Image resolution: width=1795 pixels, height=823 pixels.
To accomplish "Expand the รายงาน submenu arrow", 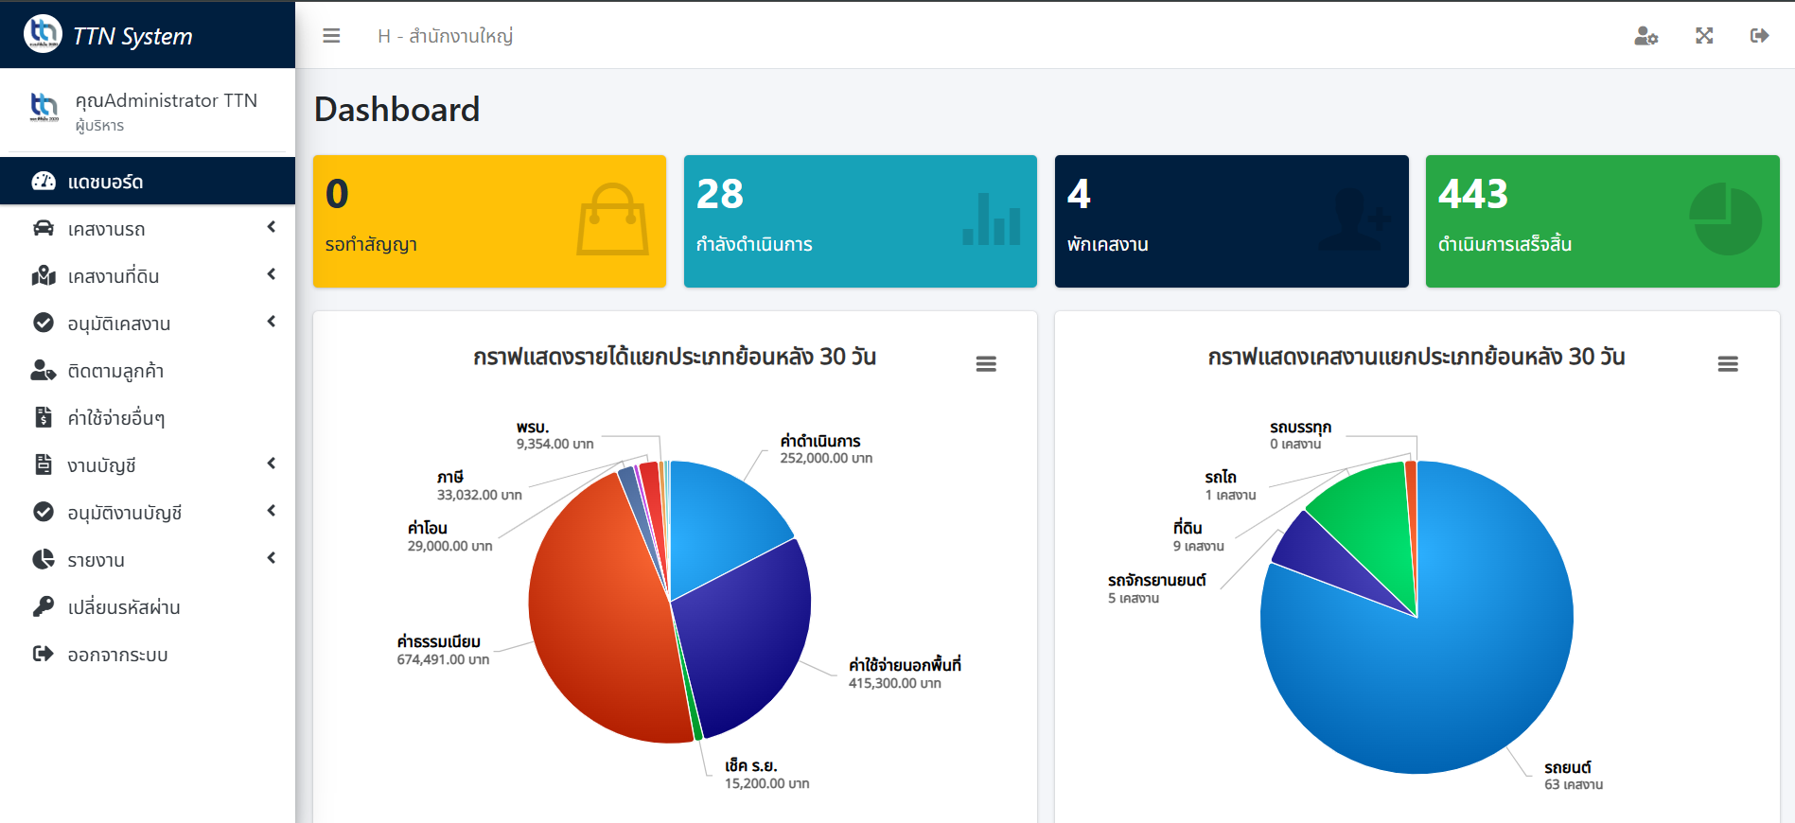I will [272, 558].
